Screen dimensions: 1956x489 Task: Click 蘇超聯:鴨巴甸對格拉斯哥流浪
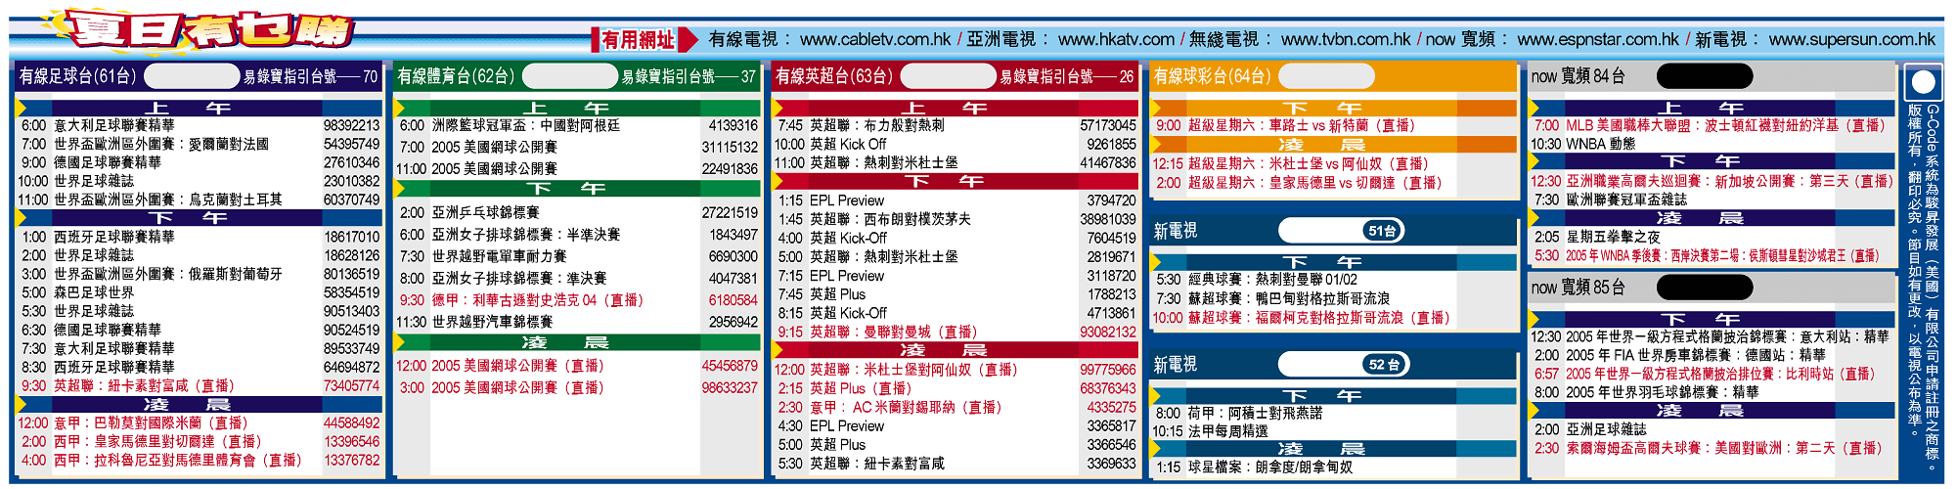[1289, 298]
